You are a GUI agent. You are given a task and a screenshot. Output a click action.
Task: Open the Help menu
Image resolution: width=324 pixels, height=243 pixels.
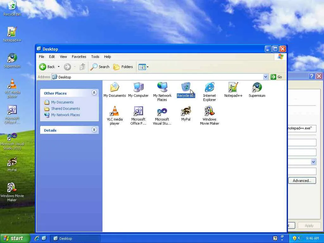click(x=108, y=57)
